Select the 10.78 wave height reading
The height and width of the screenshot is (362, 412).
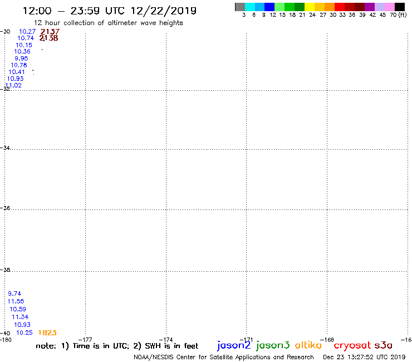tap(19, 65)
